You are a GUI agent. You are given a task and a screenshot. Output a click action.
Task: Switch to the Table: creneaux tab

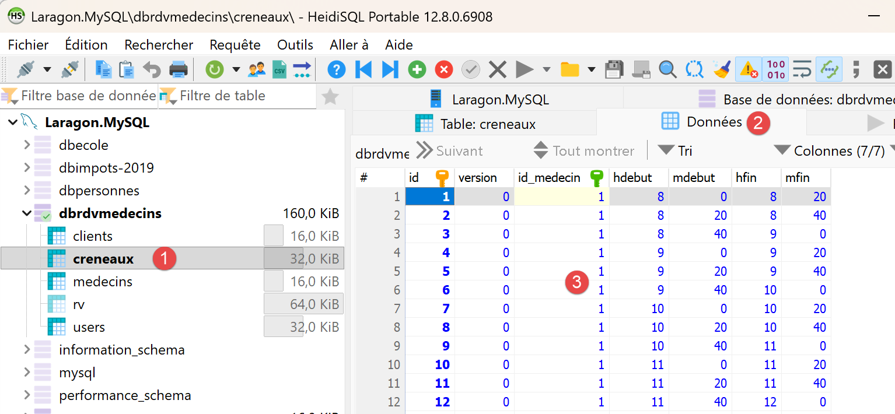475,124
